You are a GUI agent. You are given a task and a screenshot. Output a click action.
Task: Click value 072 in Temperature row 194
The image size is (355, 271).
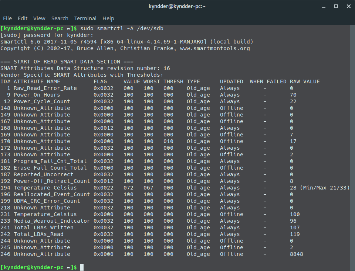pos(128,188)
